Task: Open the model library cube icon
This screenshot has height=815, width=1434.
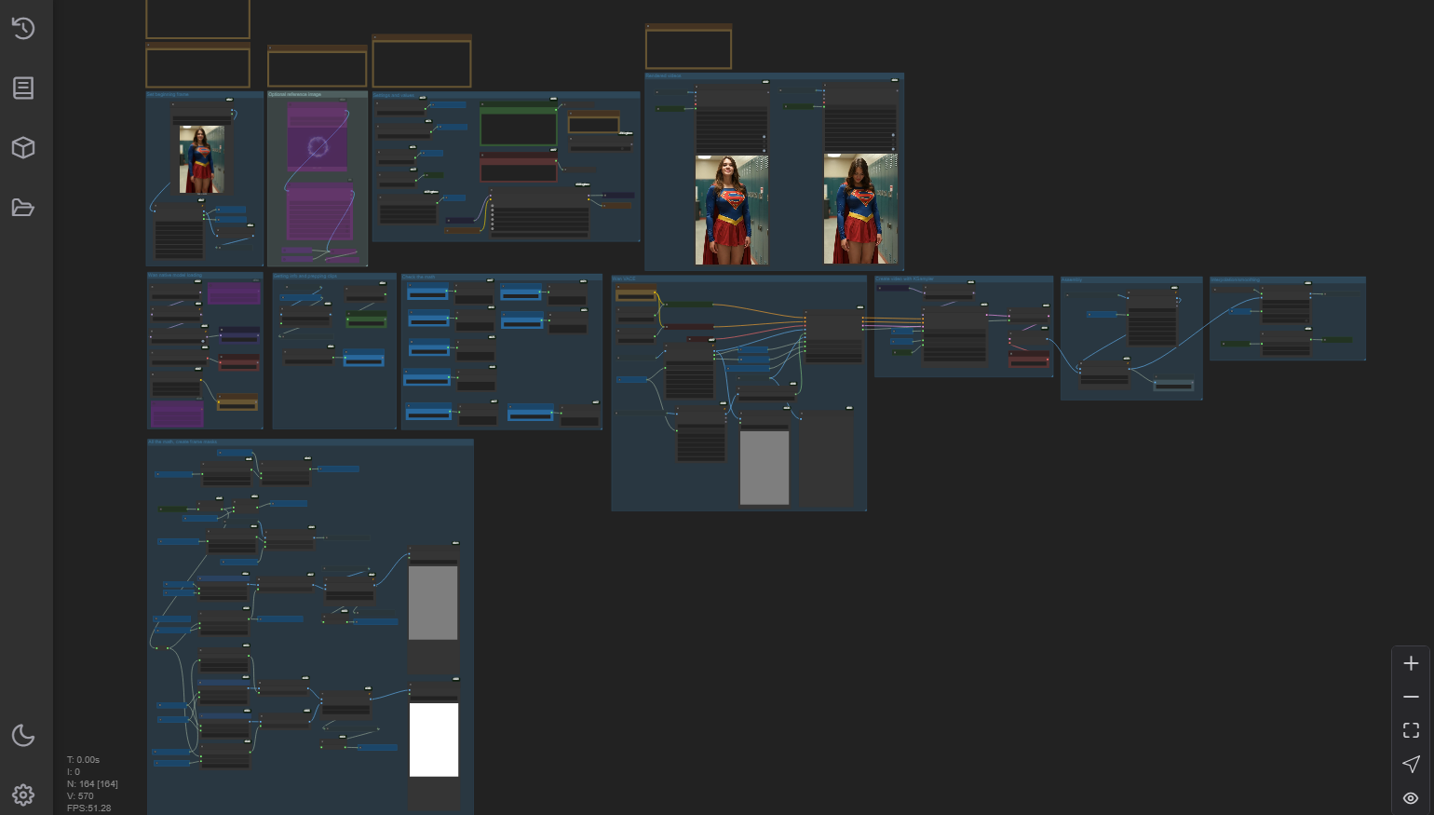Action: [23, 147]
